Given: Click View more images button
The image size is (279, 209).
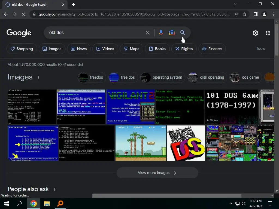Looking at the screenshot, I should point(157,173).
